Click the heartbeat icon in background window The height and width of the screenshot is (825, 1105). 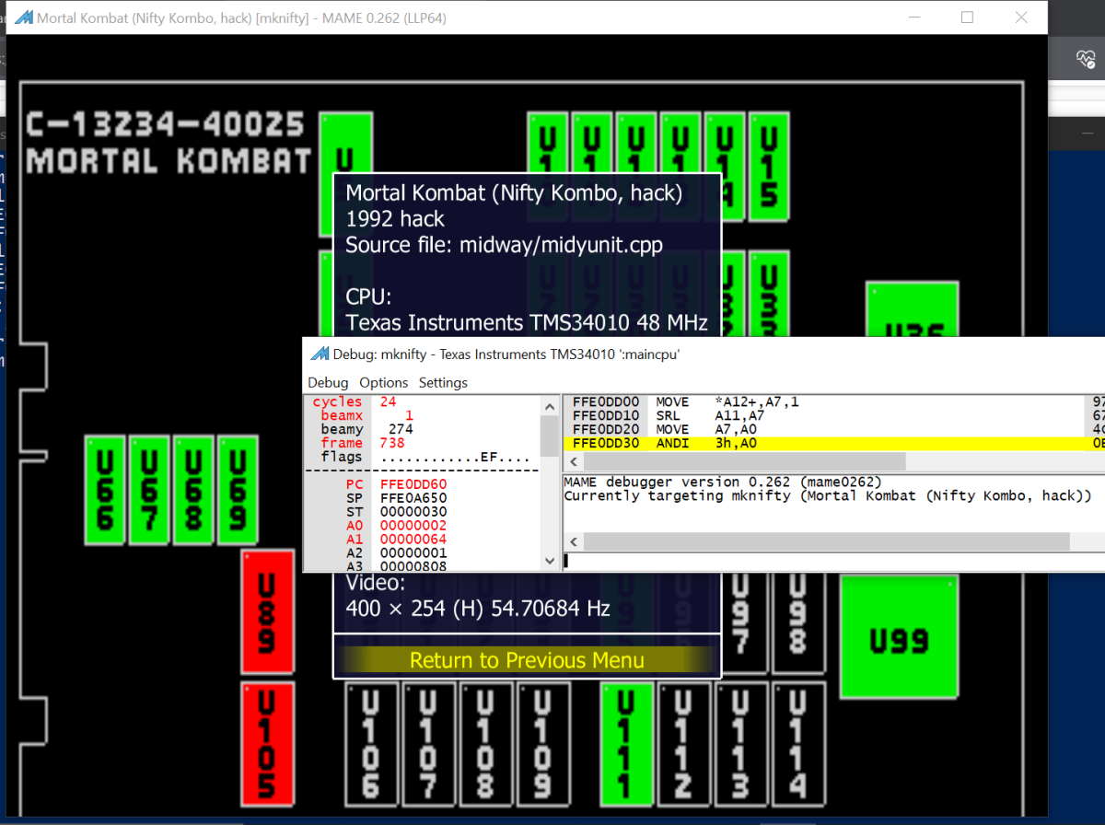click(x=1086, y=60)
